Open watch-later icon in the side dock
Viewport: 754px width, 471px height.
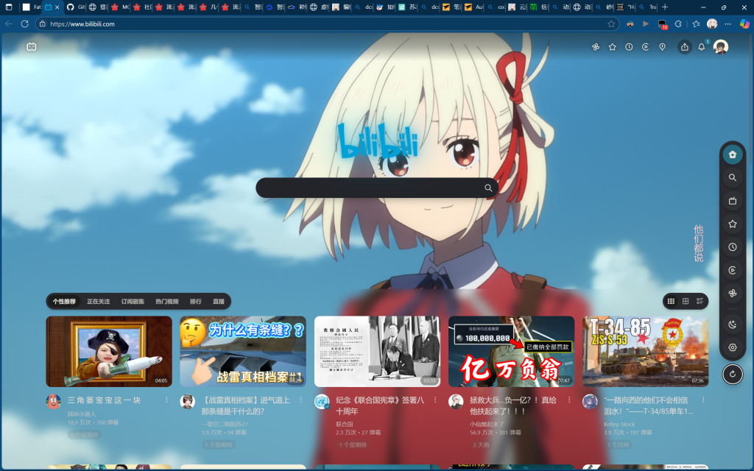point(733,270)
